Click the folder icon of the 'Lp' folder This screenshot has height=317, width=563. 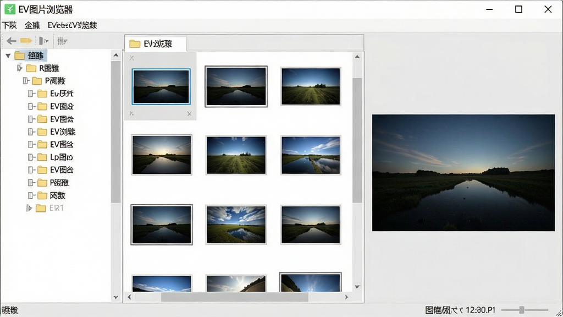click(x=42, y=157)
